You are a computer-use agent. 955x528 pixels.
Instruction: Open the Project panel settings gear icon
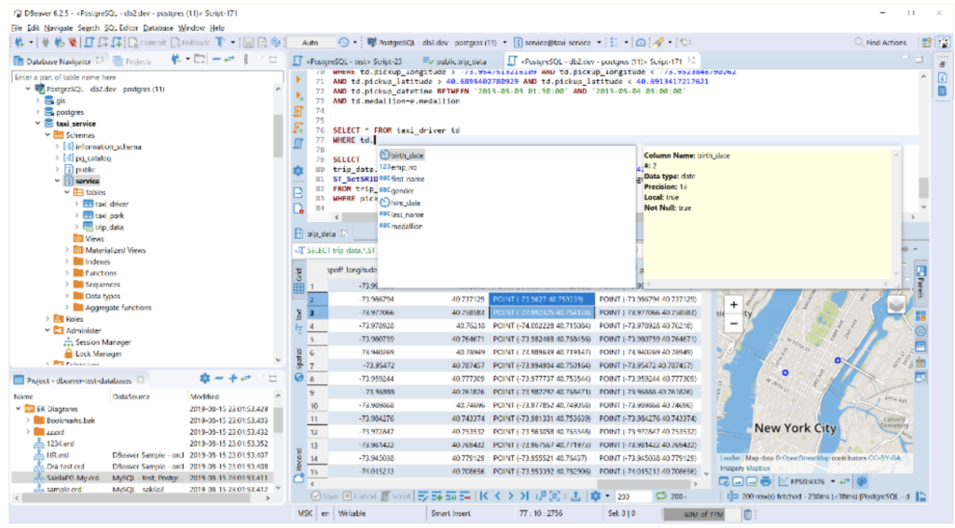click(x=204, y=378)
